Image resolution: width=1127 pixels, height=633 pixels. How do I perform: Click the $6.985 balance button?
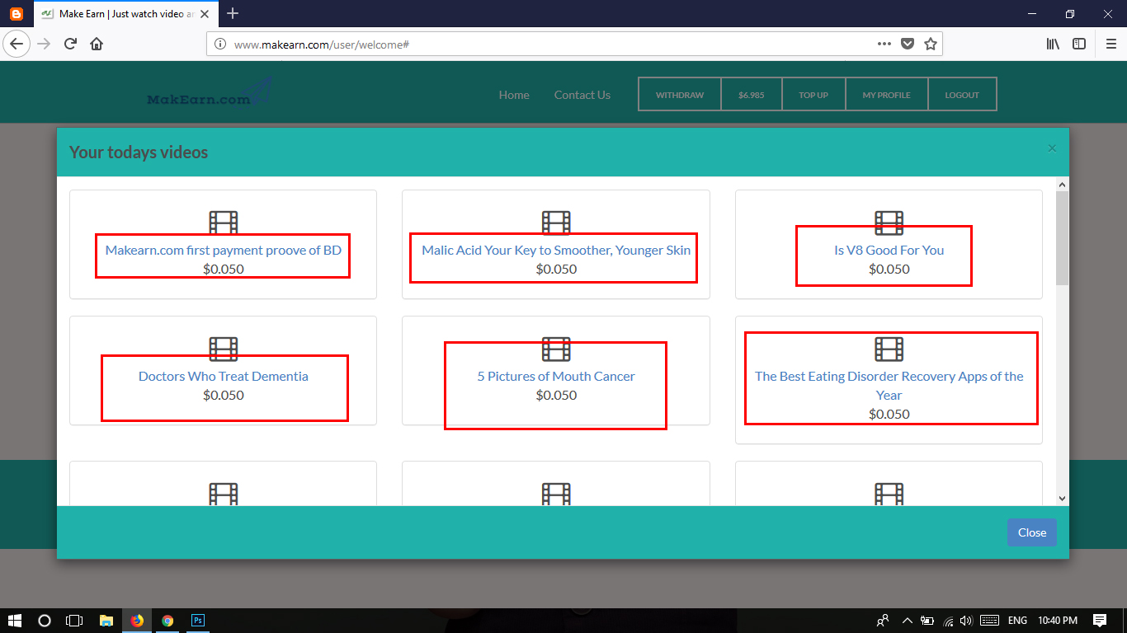pos(752,95)
